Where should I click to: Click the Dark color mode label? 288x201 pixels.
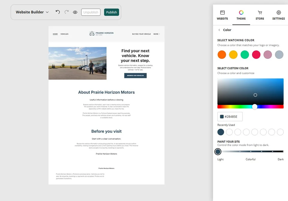281,159
